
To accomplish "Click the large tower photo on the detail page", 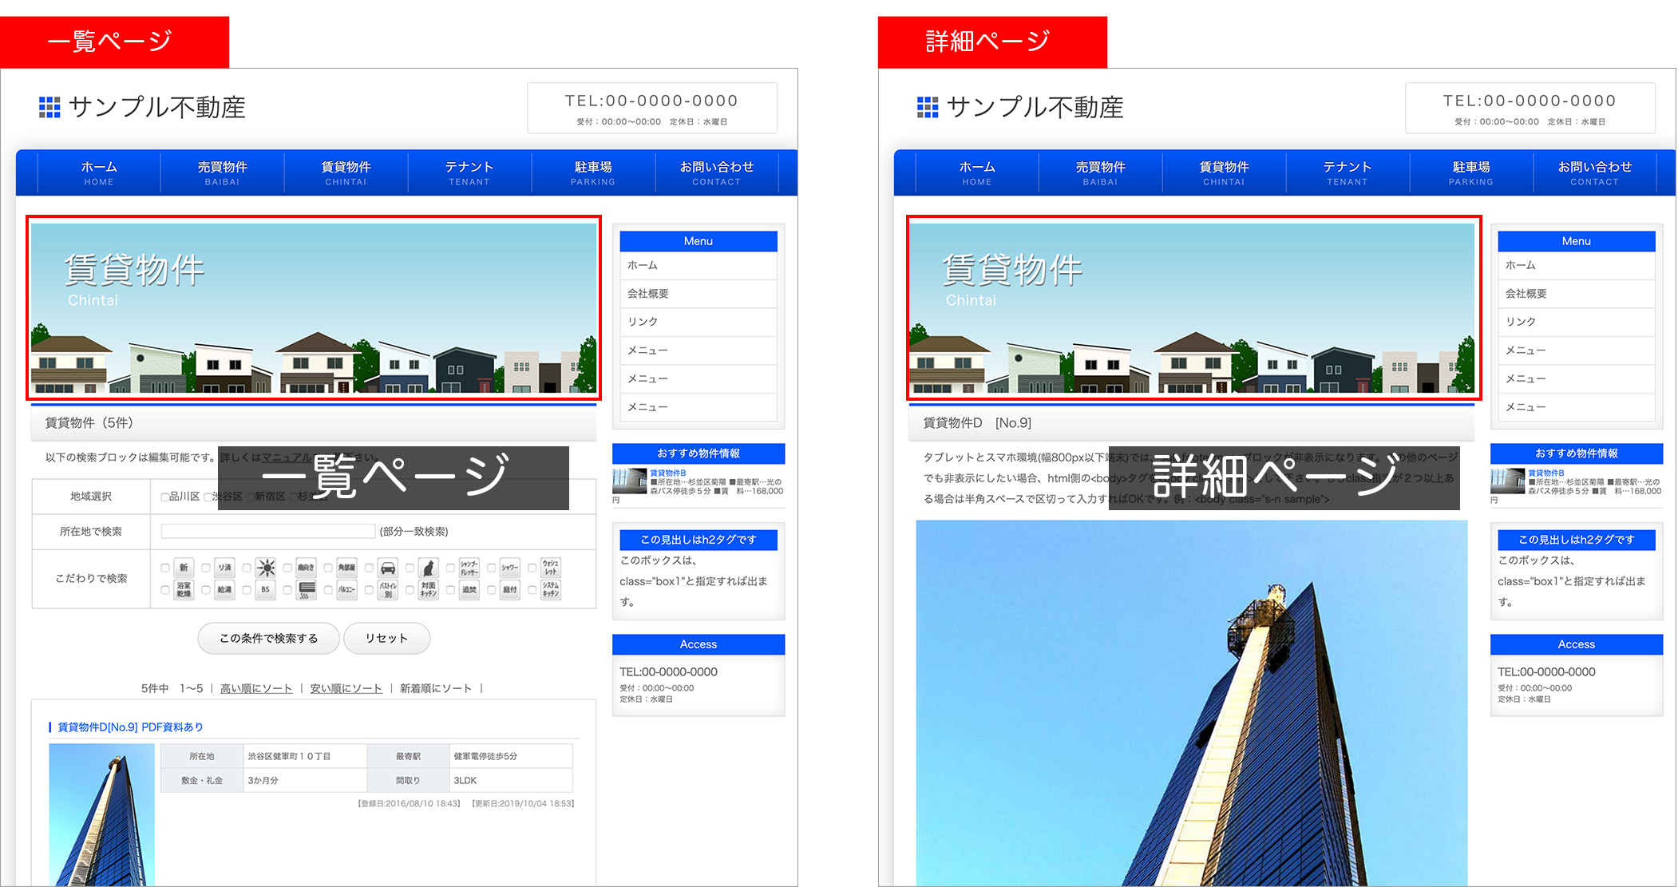I will coord(1192,703).
